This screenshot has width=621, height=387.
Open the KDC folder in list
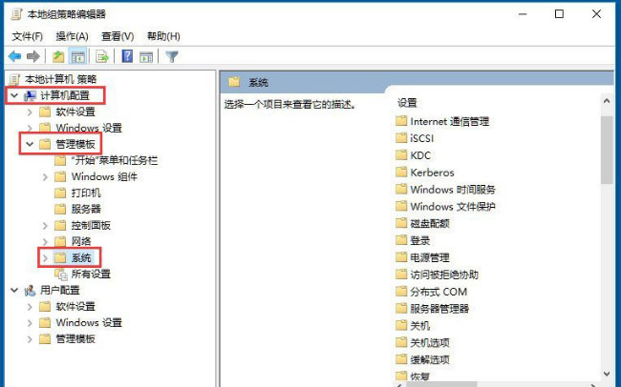pyautogui.click(x=413, y=155)
